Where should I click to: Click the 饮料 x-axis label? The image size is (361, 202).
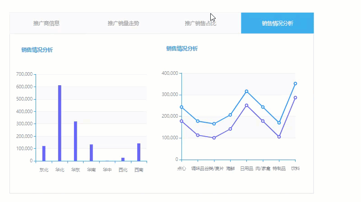pos(296,169)
